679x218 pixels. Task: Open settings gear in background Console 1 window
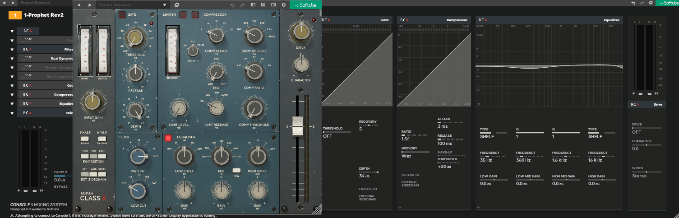tap(651, 3)
